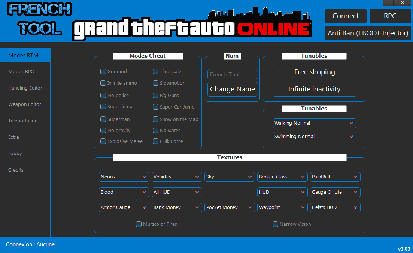The height and width of the screenshot is (253, 413).
Task: Turn on Superman mode
Action: (x=103, y=119)
